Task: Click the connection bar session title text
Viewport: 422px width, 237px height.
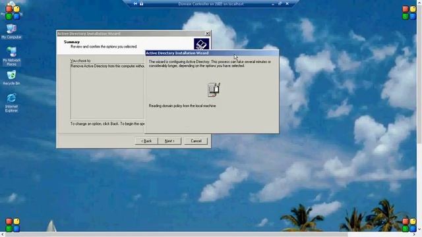Action: 211,4
